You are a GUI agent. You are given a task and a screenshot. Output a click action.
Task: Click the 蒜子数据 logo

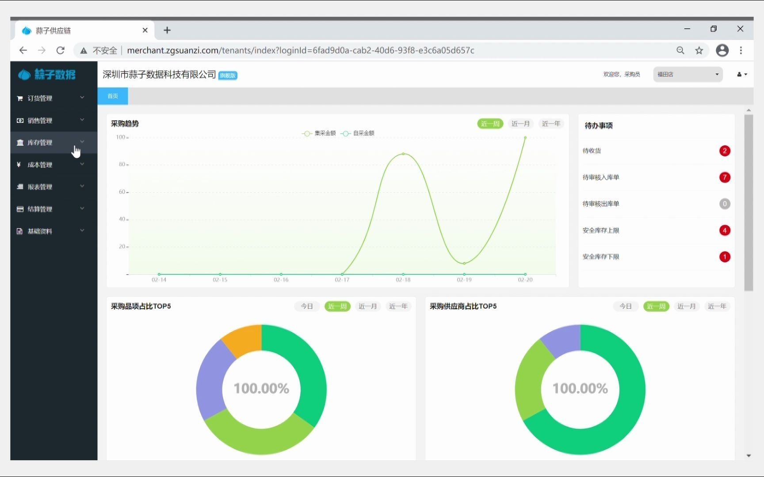[47, 74]
